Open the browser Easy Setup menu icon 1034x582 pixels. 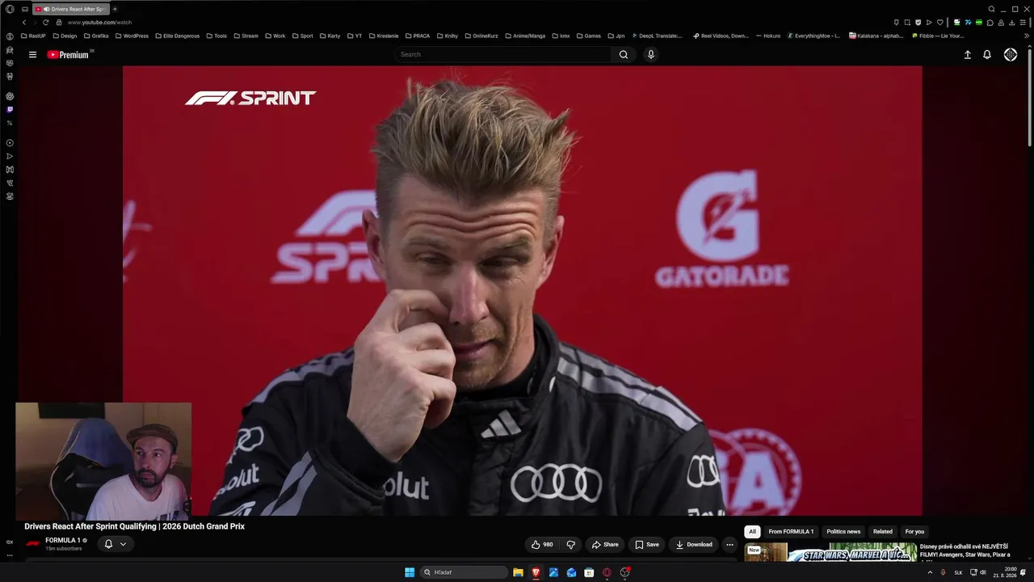click(x=1023, y=23)
